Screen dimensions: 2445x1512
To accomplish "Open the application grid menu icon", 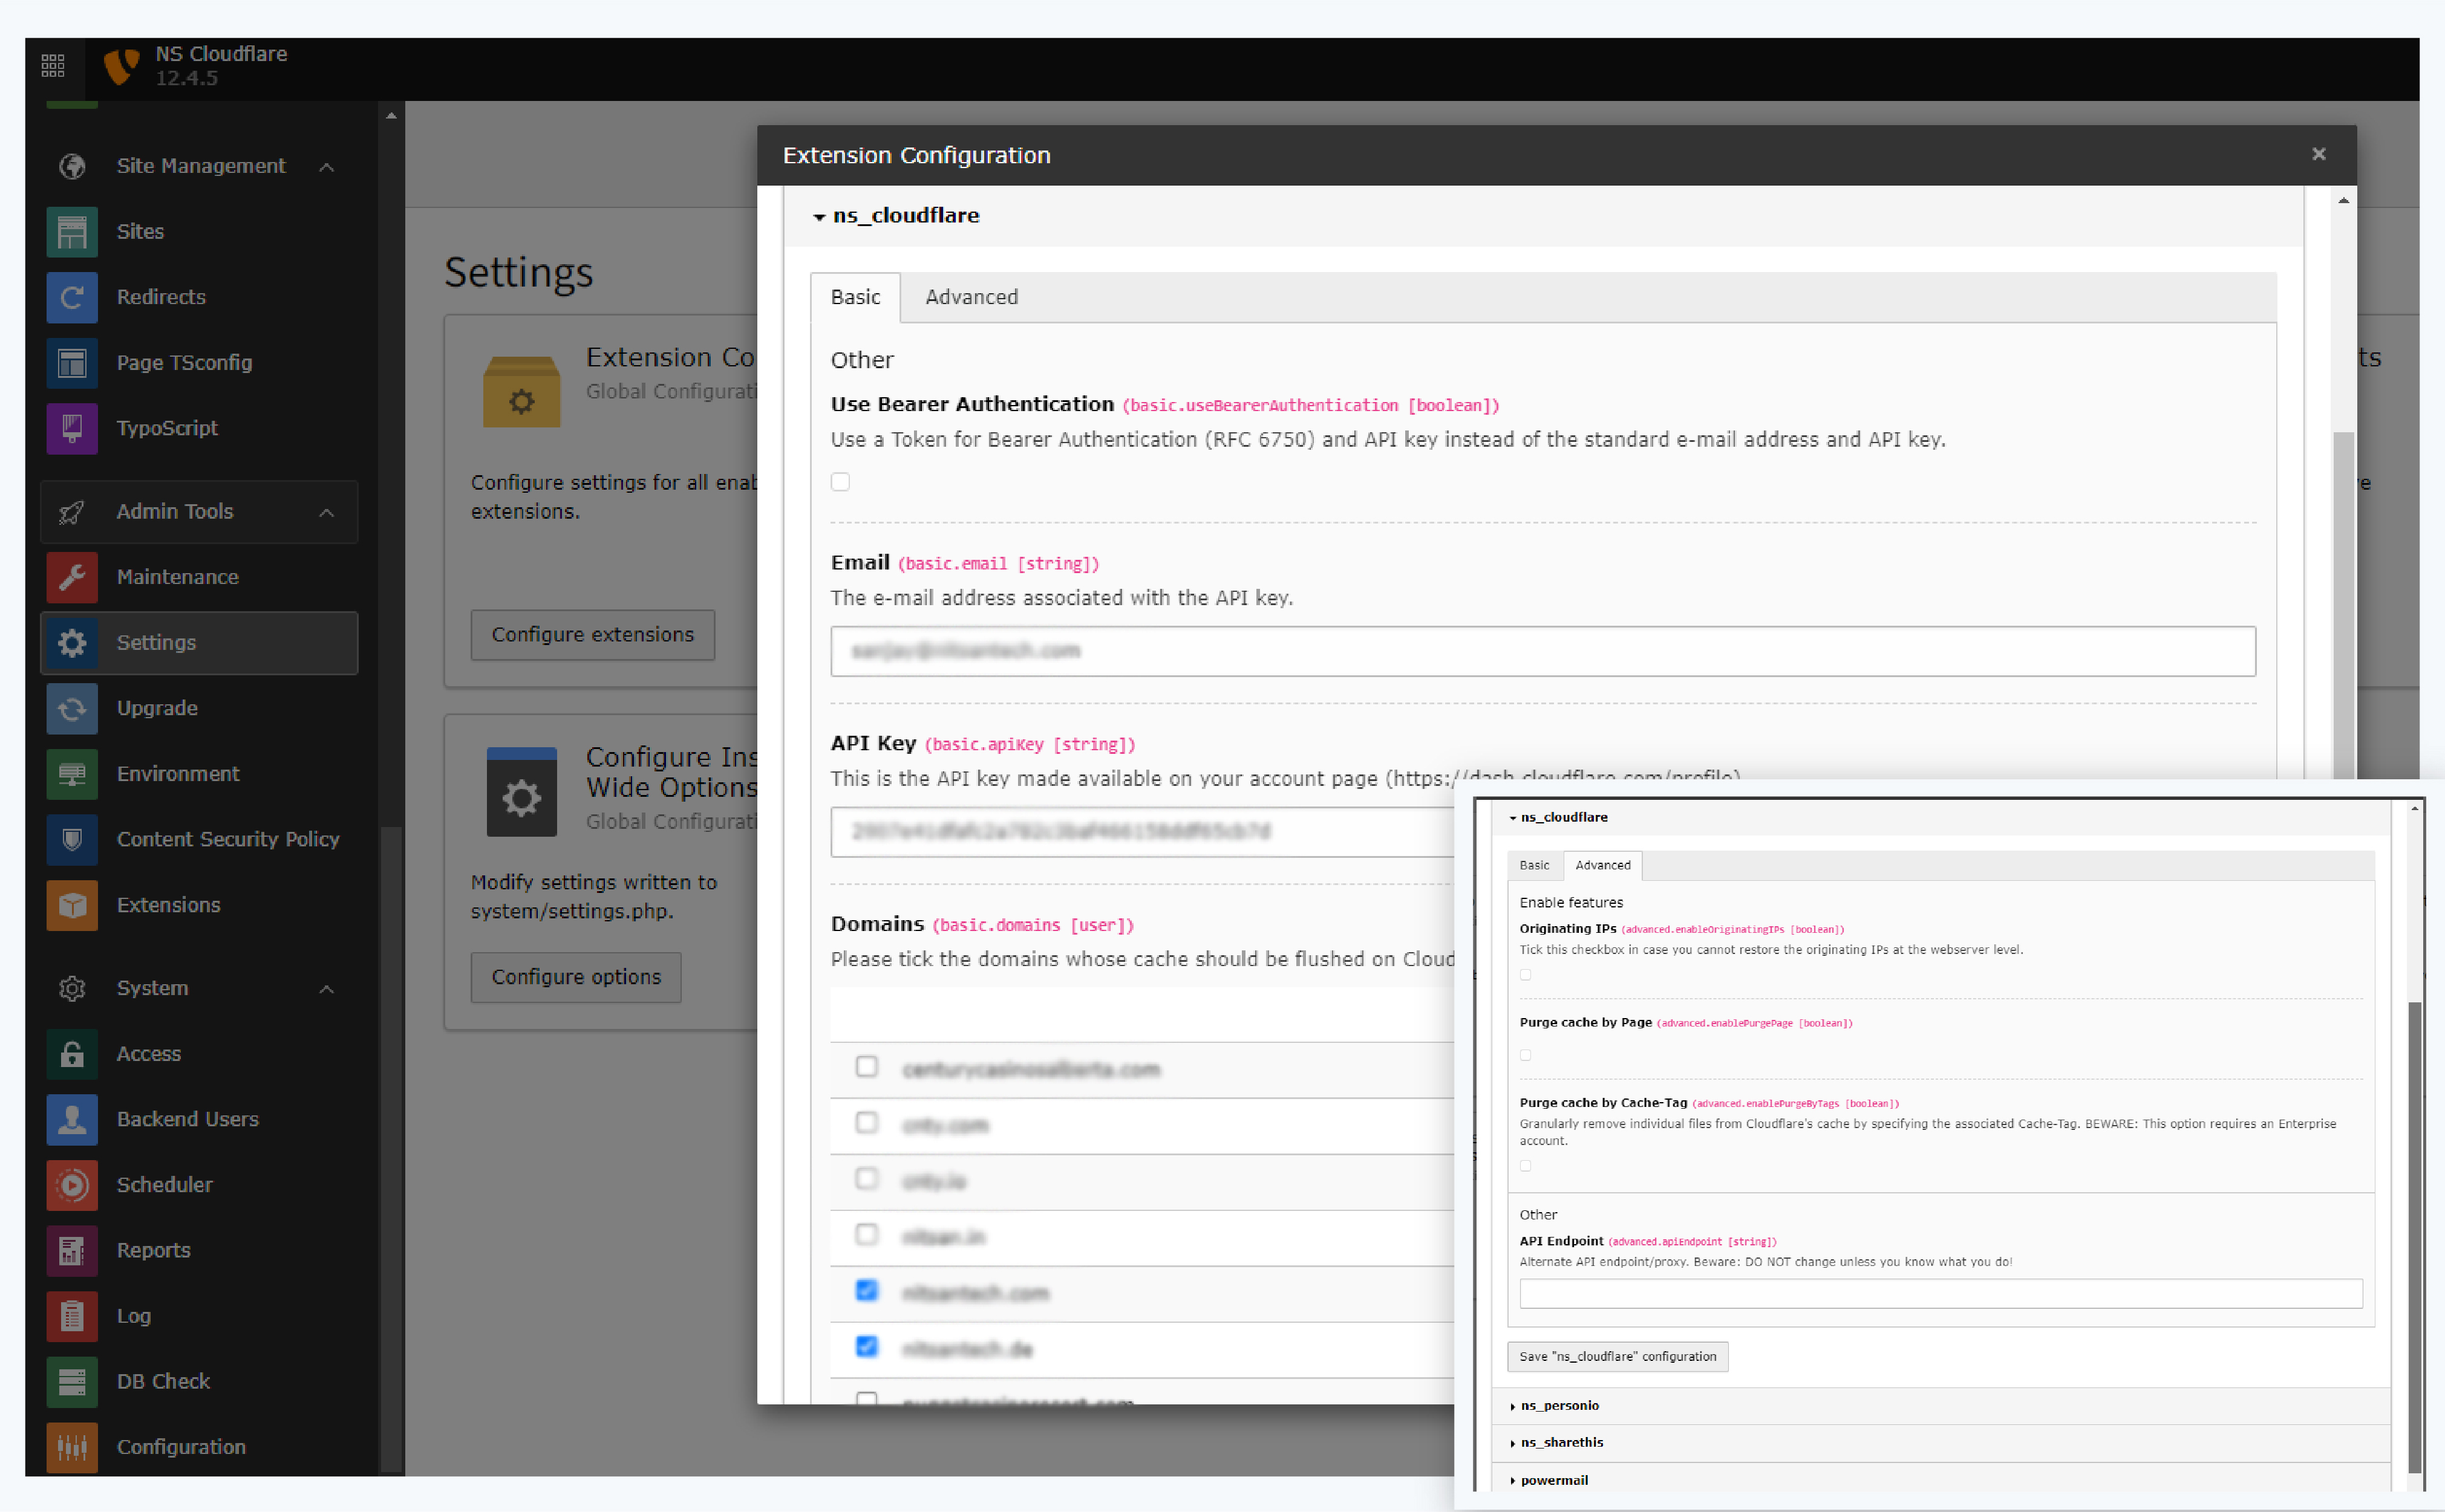I will 53,66.
